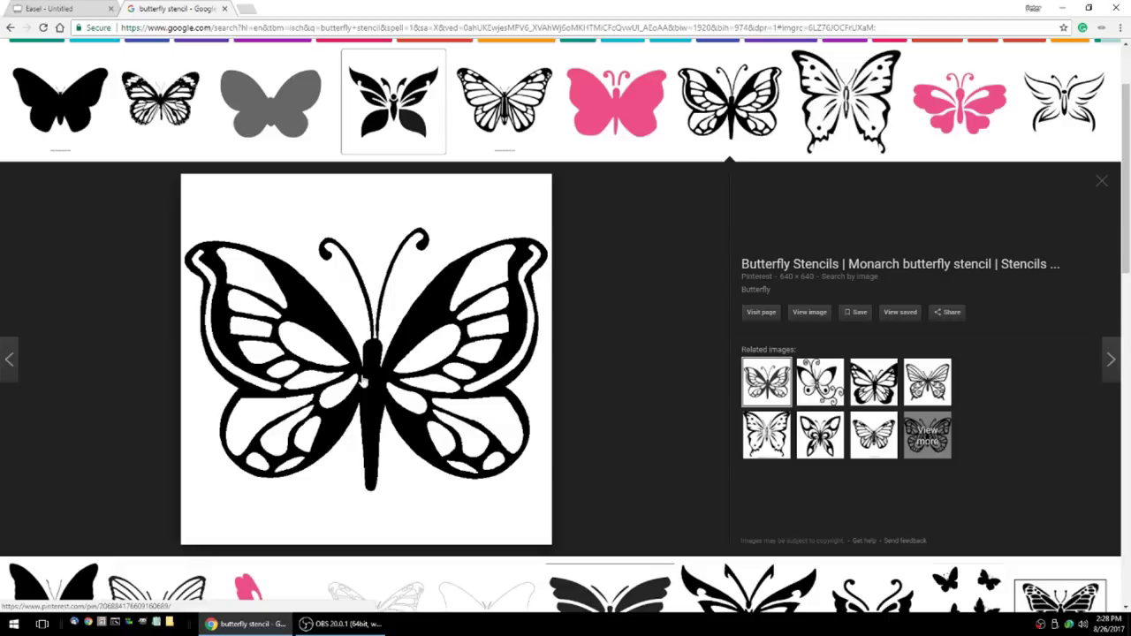1131x636 pixels.
Task: Click the View image button
Action: (809, 312)
